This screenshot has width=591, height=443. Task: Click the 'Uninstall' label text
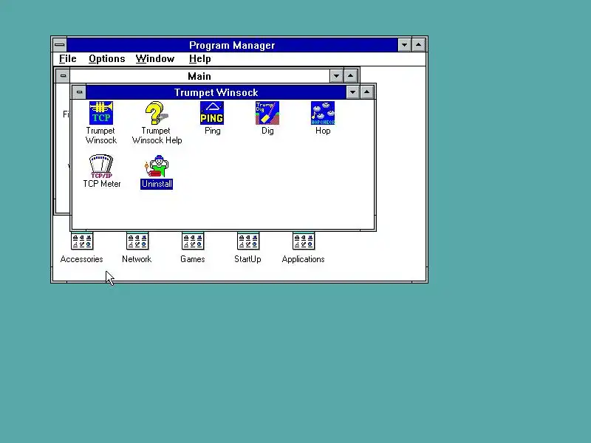[x=157, y=184]
